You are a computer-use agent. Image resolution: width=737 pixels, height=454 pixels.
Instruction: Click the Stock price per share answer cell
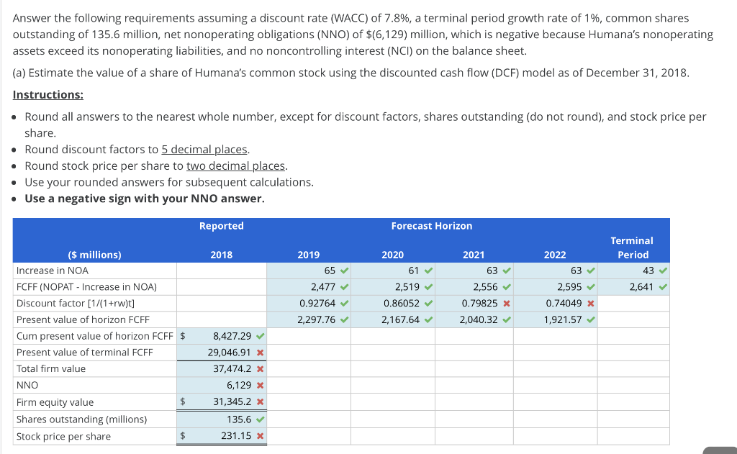click(x=230, y=436)
